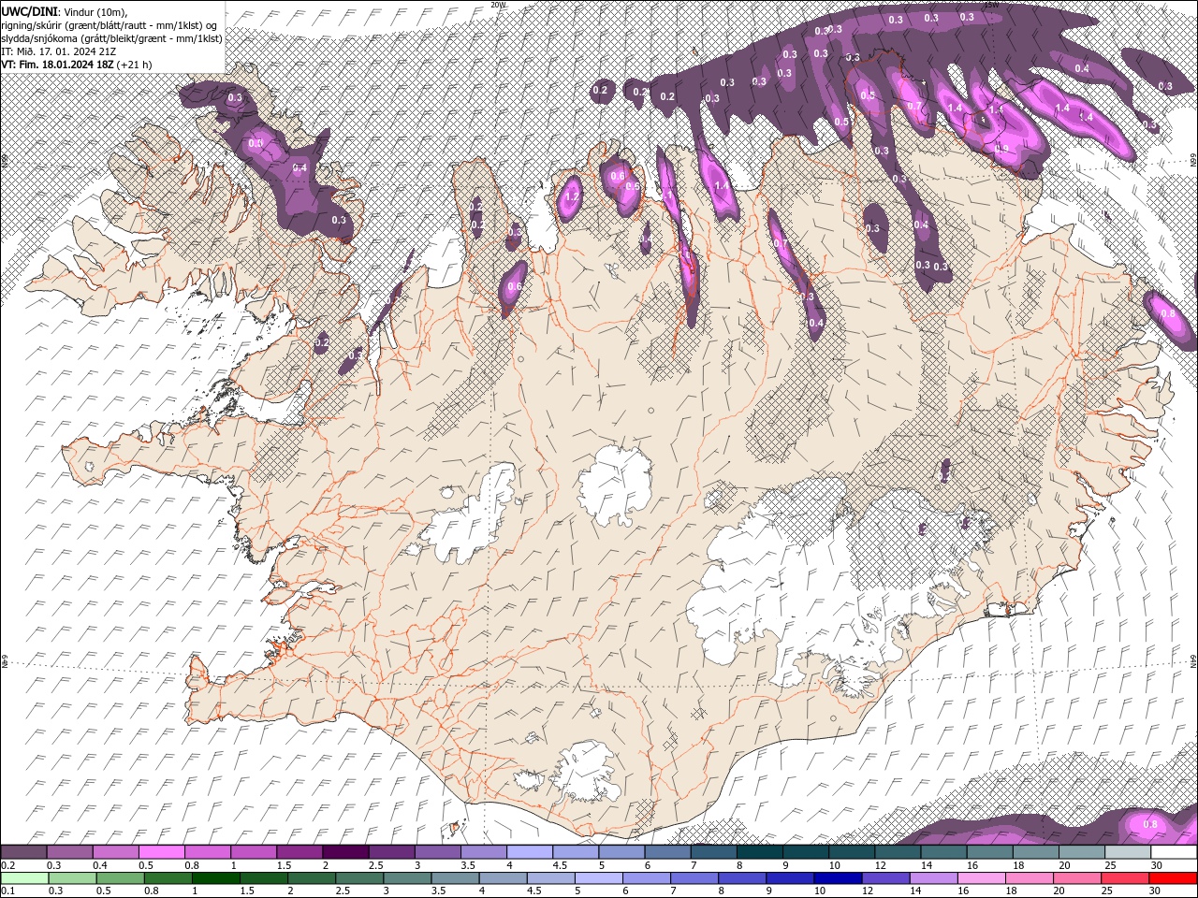Pick upper legend white swatch at 30
Screen dimensions: 1198x898
1174,852
